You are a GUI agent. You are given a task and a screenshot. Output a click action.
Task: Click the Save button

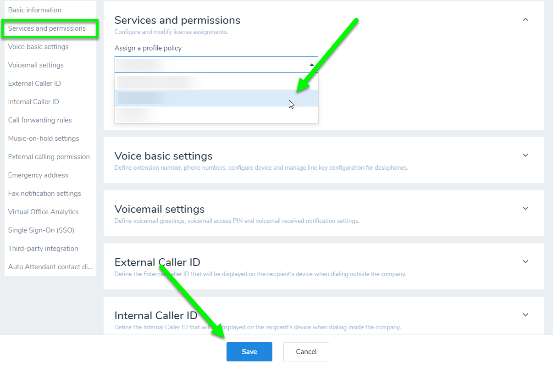249,352
